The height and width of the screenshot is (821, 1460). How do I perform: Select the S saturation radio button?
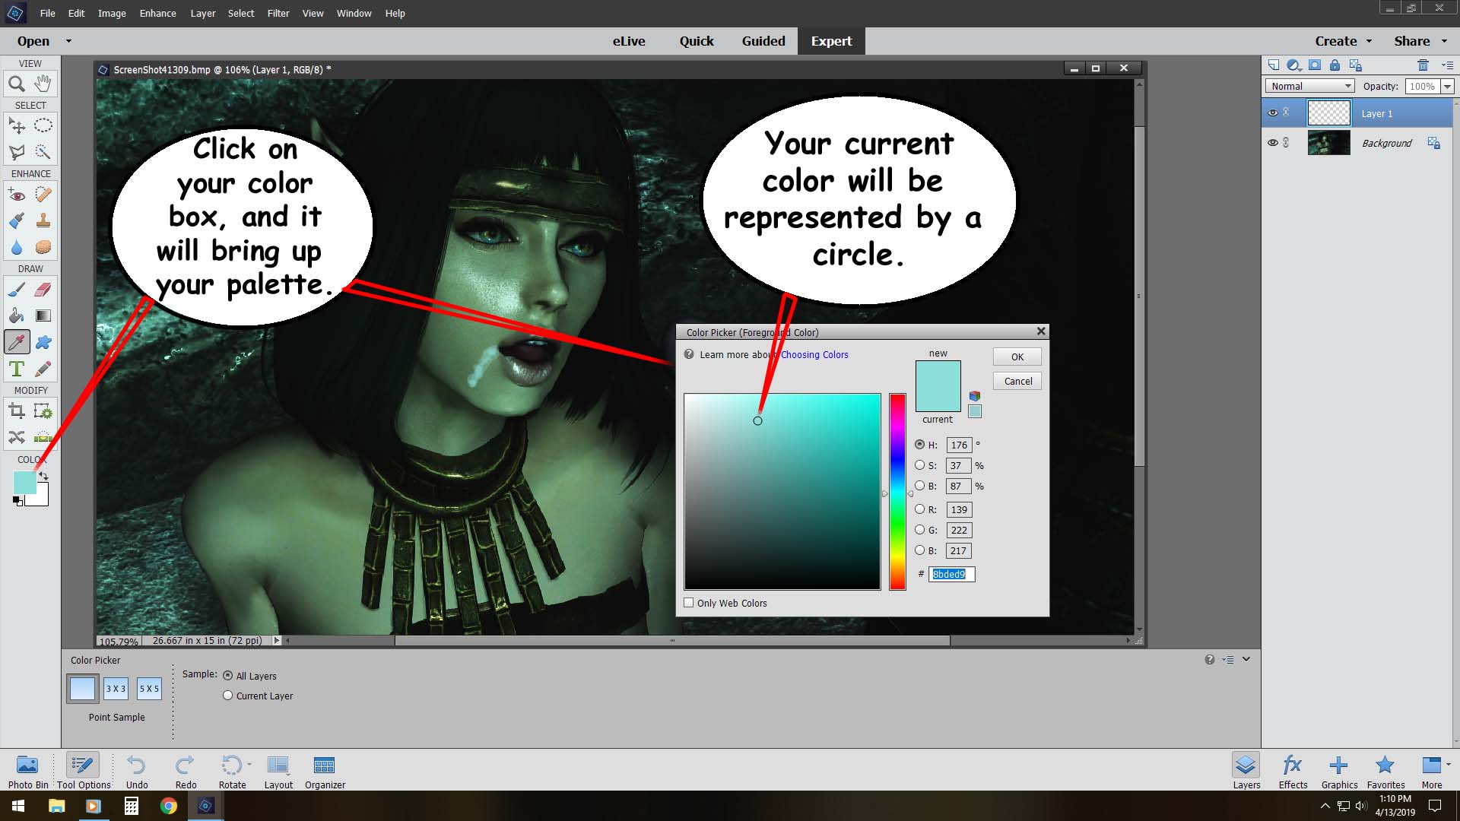tap(919, 465)
